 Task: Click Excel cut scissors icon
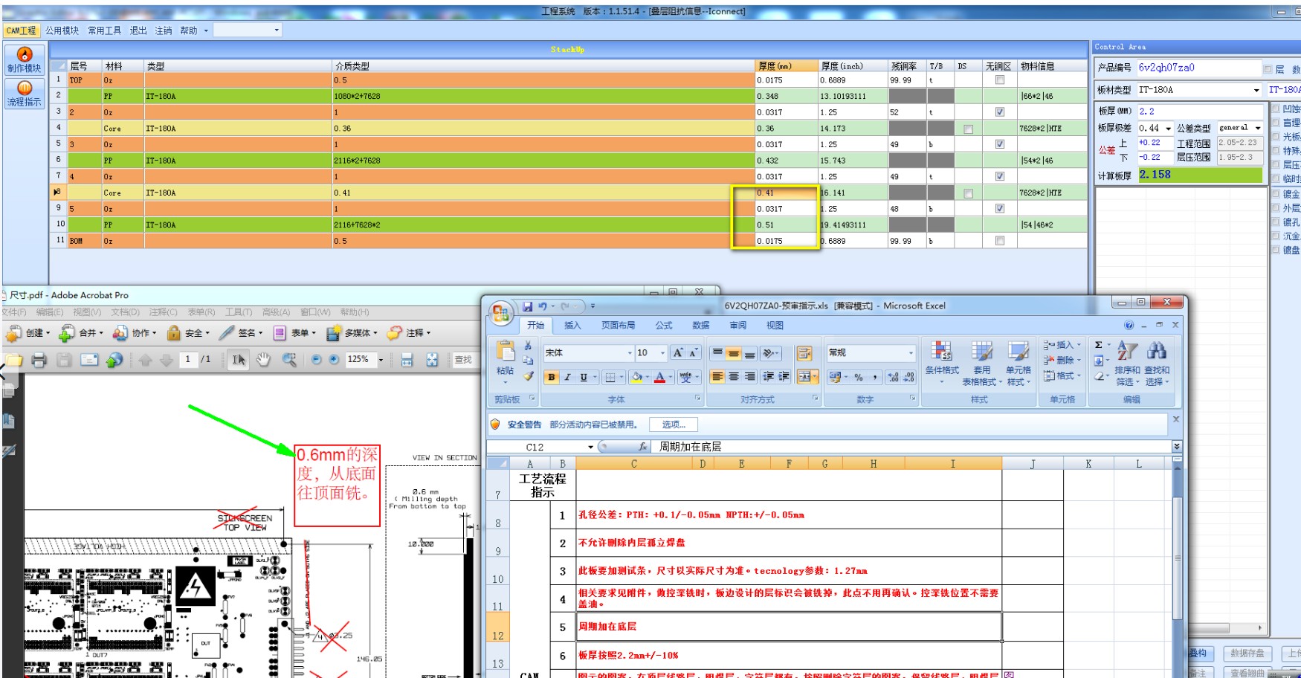528,346
